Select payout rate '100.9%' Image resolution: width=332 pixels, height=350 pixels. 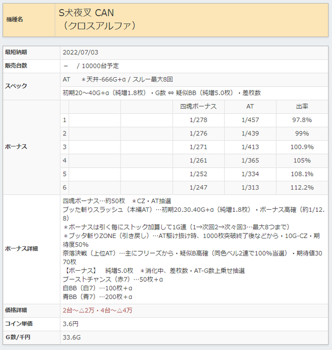(x=302, y=147)
